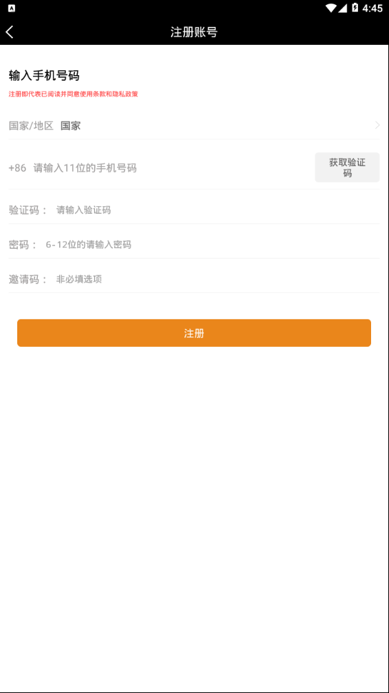Open terms and privacy policy red text
Viewport: 389px width, 693px height.
[73, 94]
